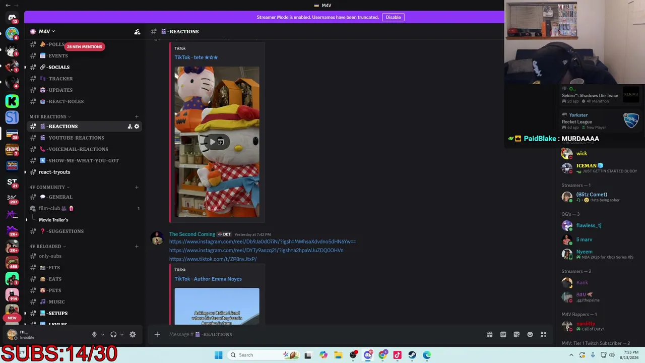Open the -SOCIALS channel
The height and width of the screenshot is (363, 645).
coord(84,67)
